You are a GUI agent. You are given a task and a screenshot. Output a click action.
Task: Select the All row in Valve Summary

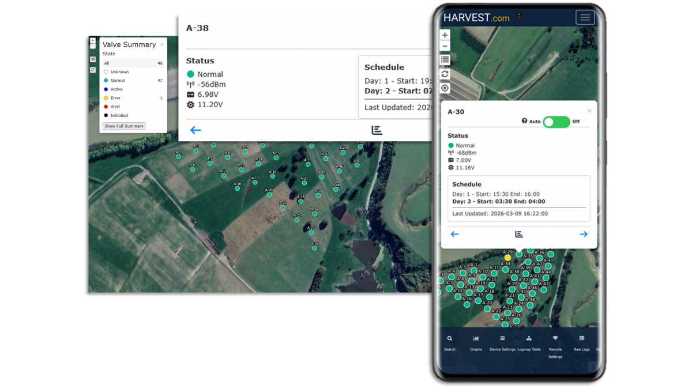click(133, 63)
